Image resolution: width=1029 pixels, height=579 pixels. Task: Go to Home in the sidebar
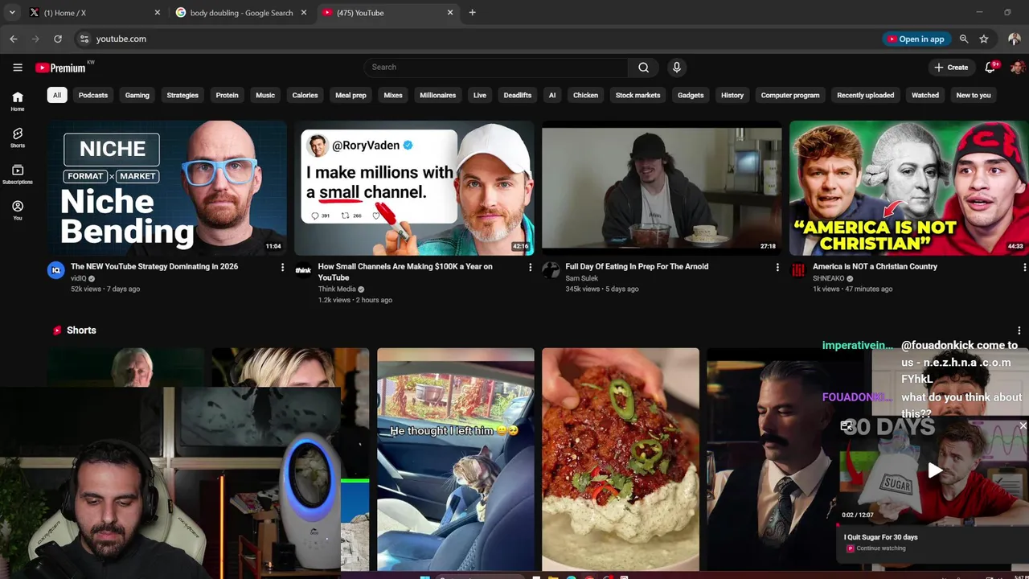(x=18, y=101)
